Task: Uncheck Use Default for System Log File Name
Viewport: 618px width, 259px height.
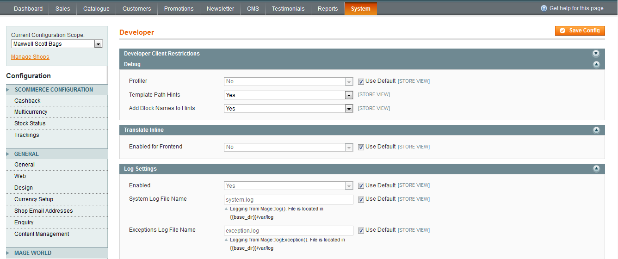Action: [361, 199]
